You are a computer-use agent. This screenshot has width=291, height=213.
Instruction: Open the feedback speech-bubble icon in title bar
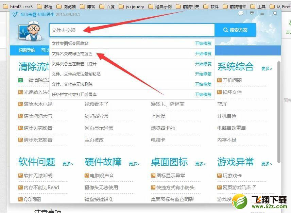(x=241, y=13)
